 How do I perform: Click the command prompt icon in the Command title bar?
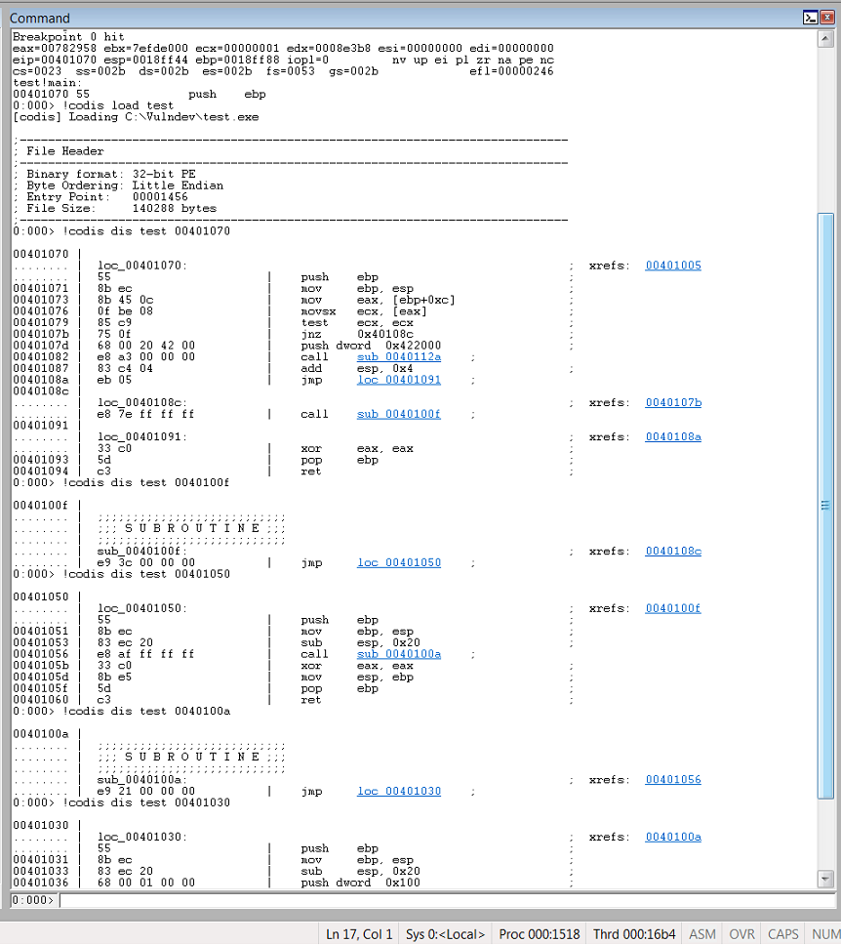coord(811,18)
